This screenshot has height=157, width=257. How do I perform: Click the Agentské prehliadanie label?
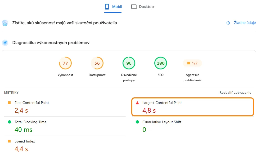point(192,77)
